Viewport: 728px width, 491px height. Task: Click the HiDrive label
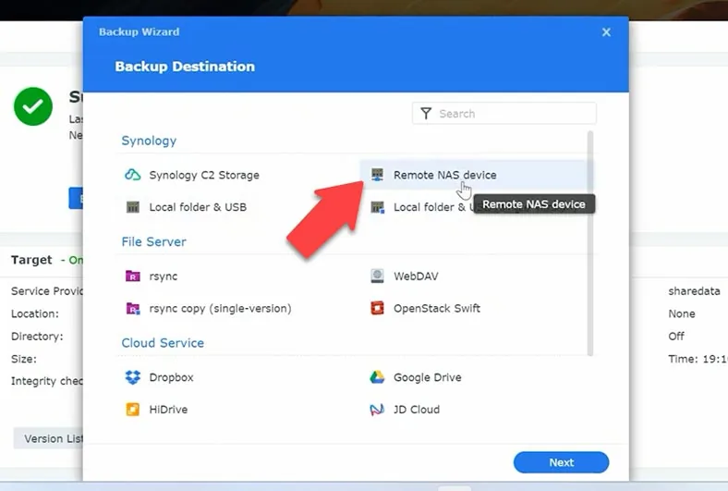coord(168,410)
